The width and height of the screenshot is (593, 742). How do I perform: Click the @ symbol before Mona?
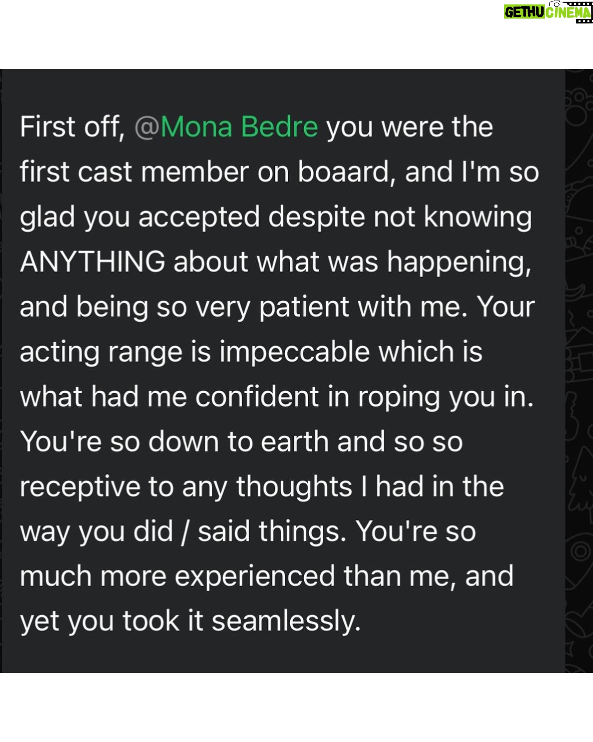point(147,127)
